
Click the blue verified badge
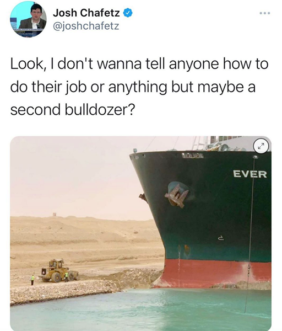128,13
